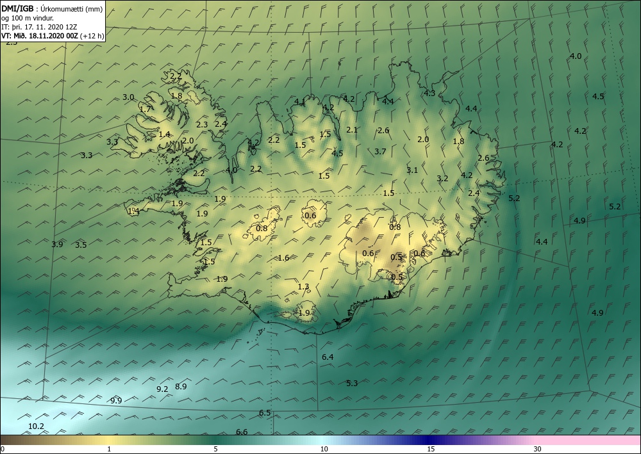Click the 3.7 value on the map
This screenshot has height=454, width=641.
[x=380, y=152]
